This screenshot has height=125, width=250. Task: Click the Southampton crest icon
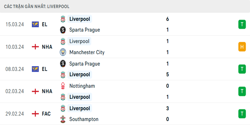coord(63,119)
